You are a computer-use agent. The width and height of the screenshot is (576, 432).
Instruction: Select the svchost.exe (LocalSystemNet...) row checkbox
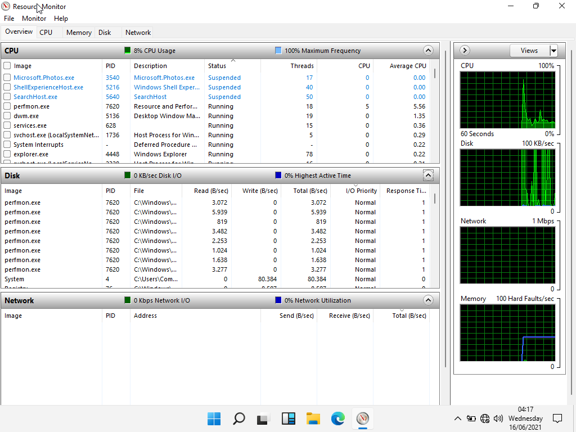[7, 135]
